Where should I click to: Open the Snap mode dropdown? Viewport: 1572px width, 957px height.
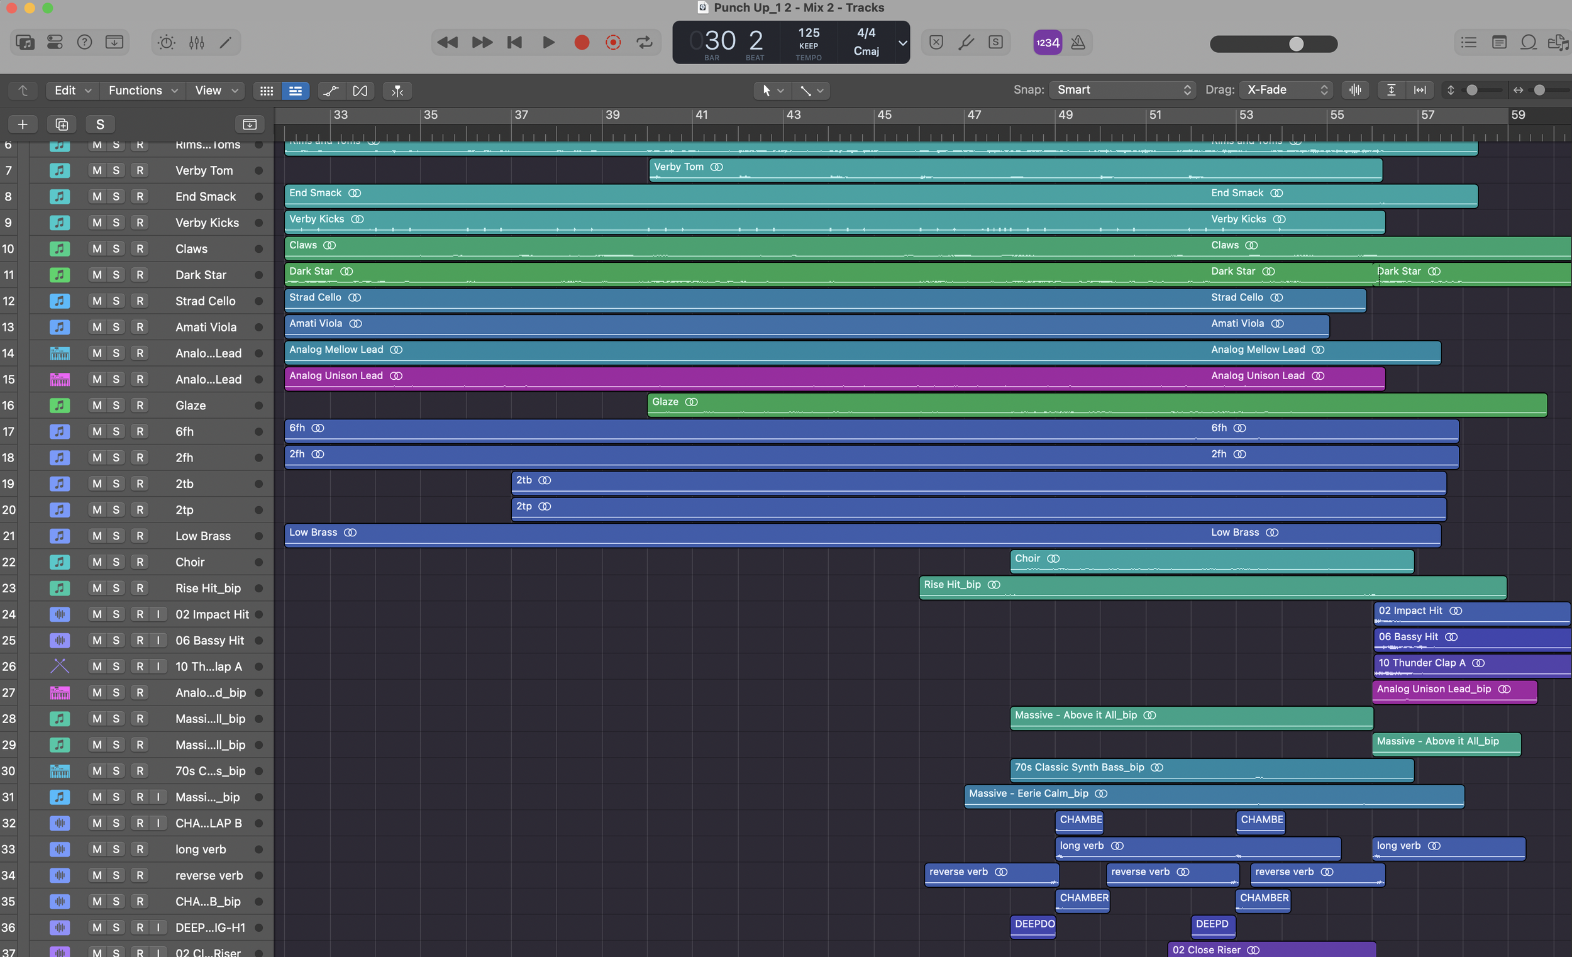coord(1122,90)
